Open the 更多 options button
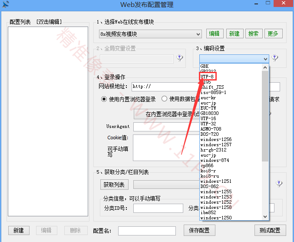 coord(273,34)
